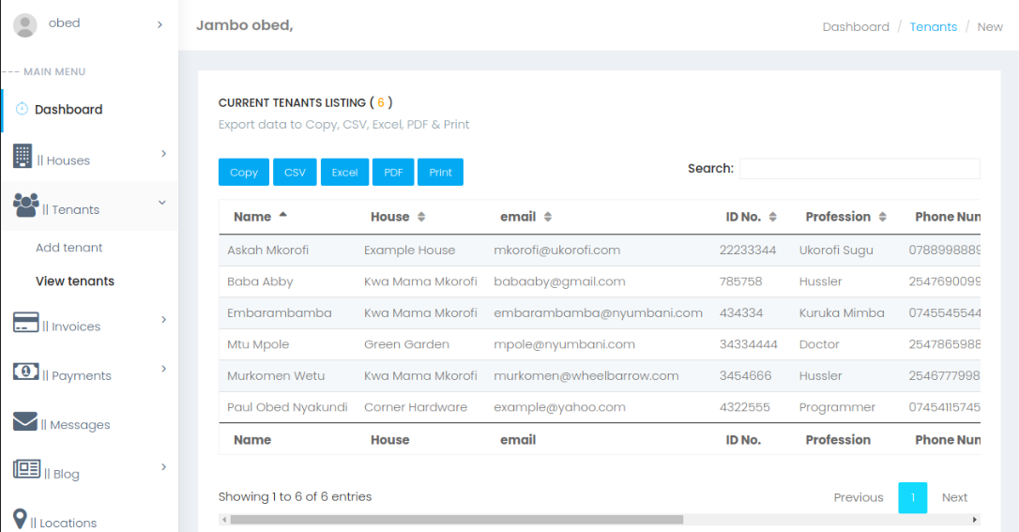Open the Tenants breadcrumb link
This screenshot has height=532, width=1019.
click(933, 26)
